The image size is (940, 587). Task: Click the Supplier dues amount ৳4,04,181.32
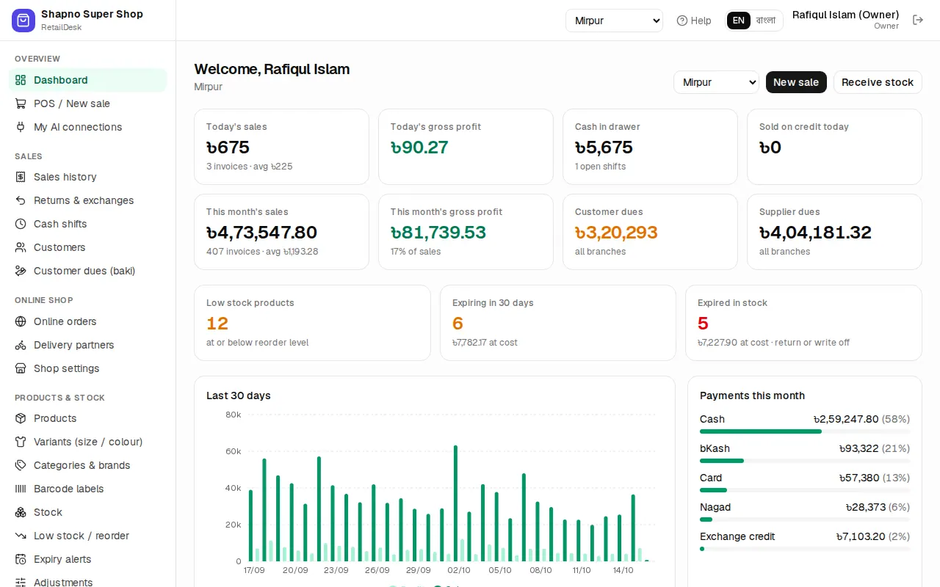point(815,233)
